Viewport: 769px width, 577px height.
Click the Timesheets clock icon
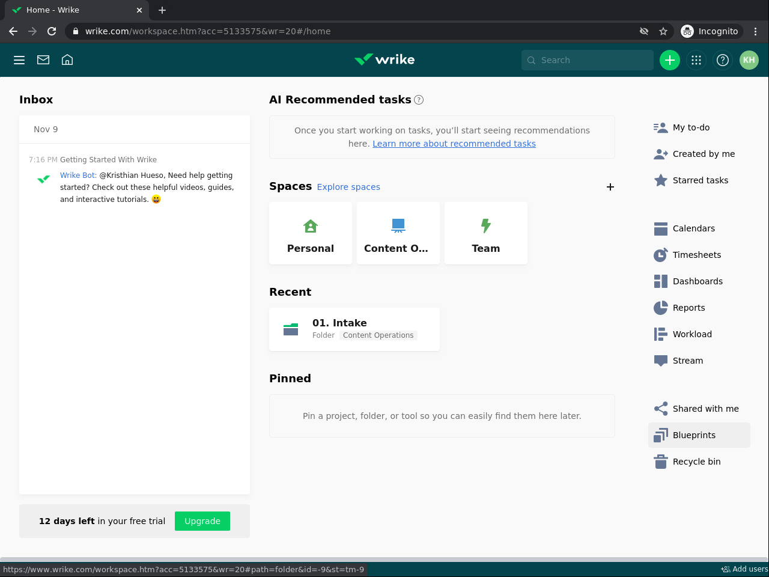(x=661, y=255)
